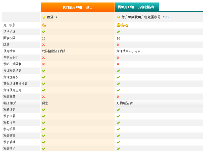Click 查看统计数据报表 check mark in 剑士 column

click(44, 84)
